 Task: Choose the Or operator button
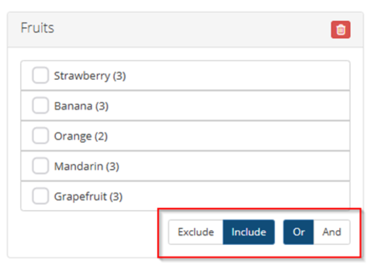(x=298, y=232)
